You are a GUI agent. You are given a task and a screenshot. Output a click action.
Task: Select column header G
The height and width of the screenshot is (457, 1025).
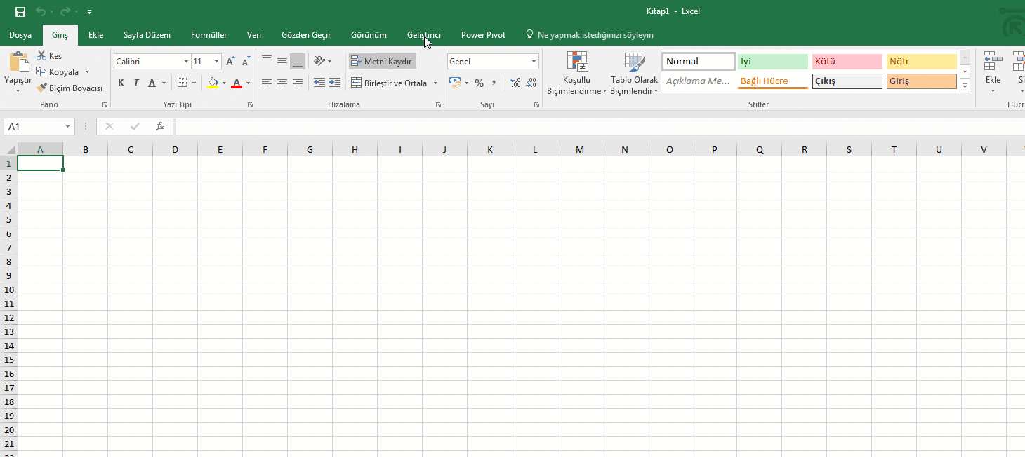310,149
